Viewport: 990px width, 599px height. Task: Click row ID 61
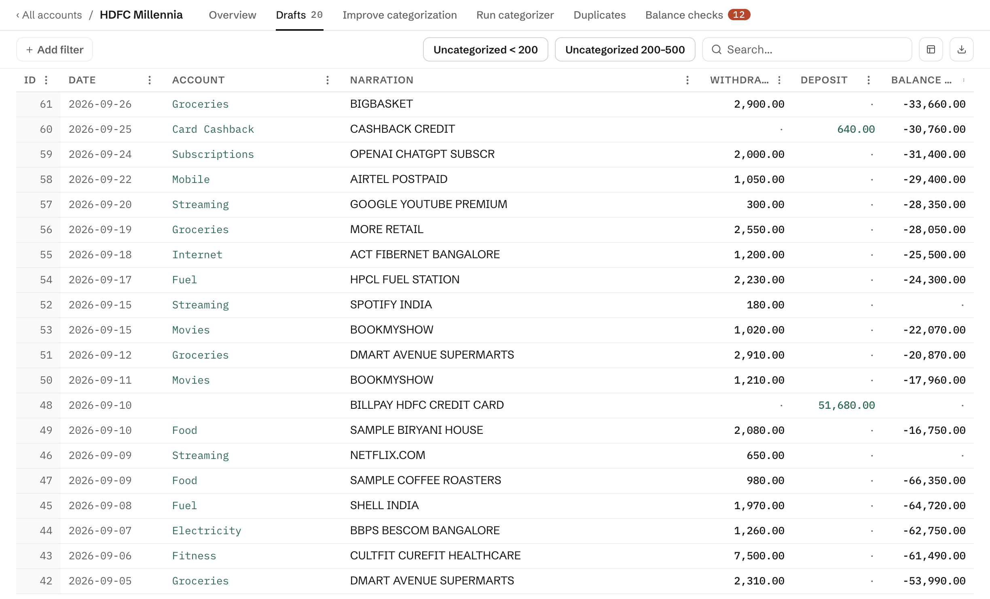click(46, 104)
